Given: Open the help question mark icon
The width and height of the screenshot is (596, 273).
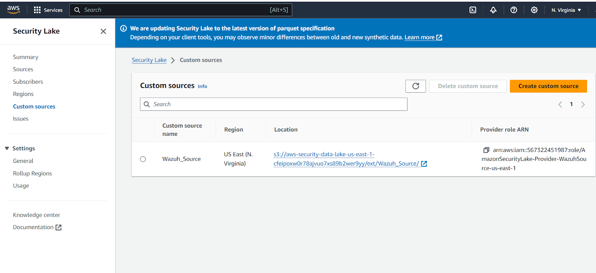Looking at the screenshot, I should [x=514, y=10].
